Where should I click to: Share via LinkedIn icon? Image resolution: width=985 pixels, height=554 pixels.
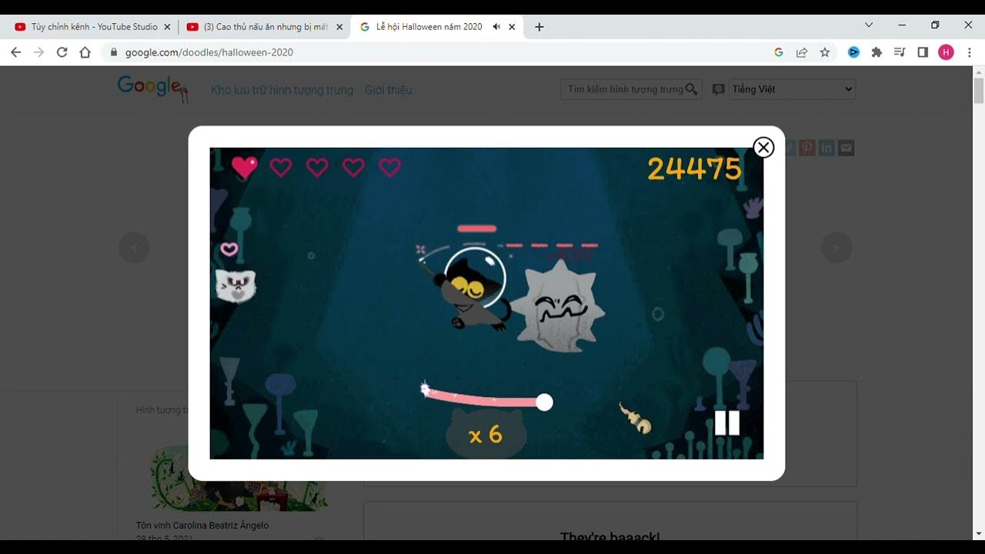click(x=826, y=148)
